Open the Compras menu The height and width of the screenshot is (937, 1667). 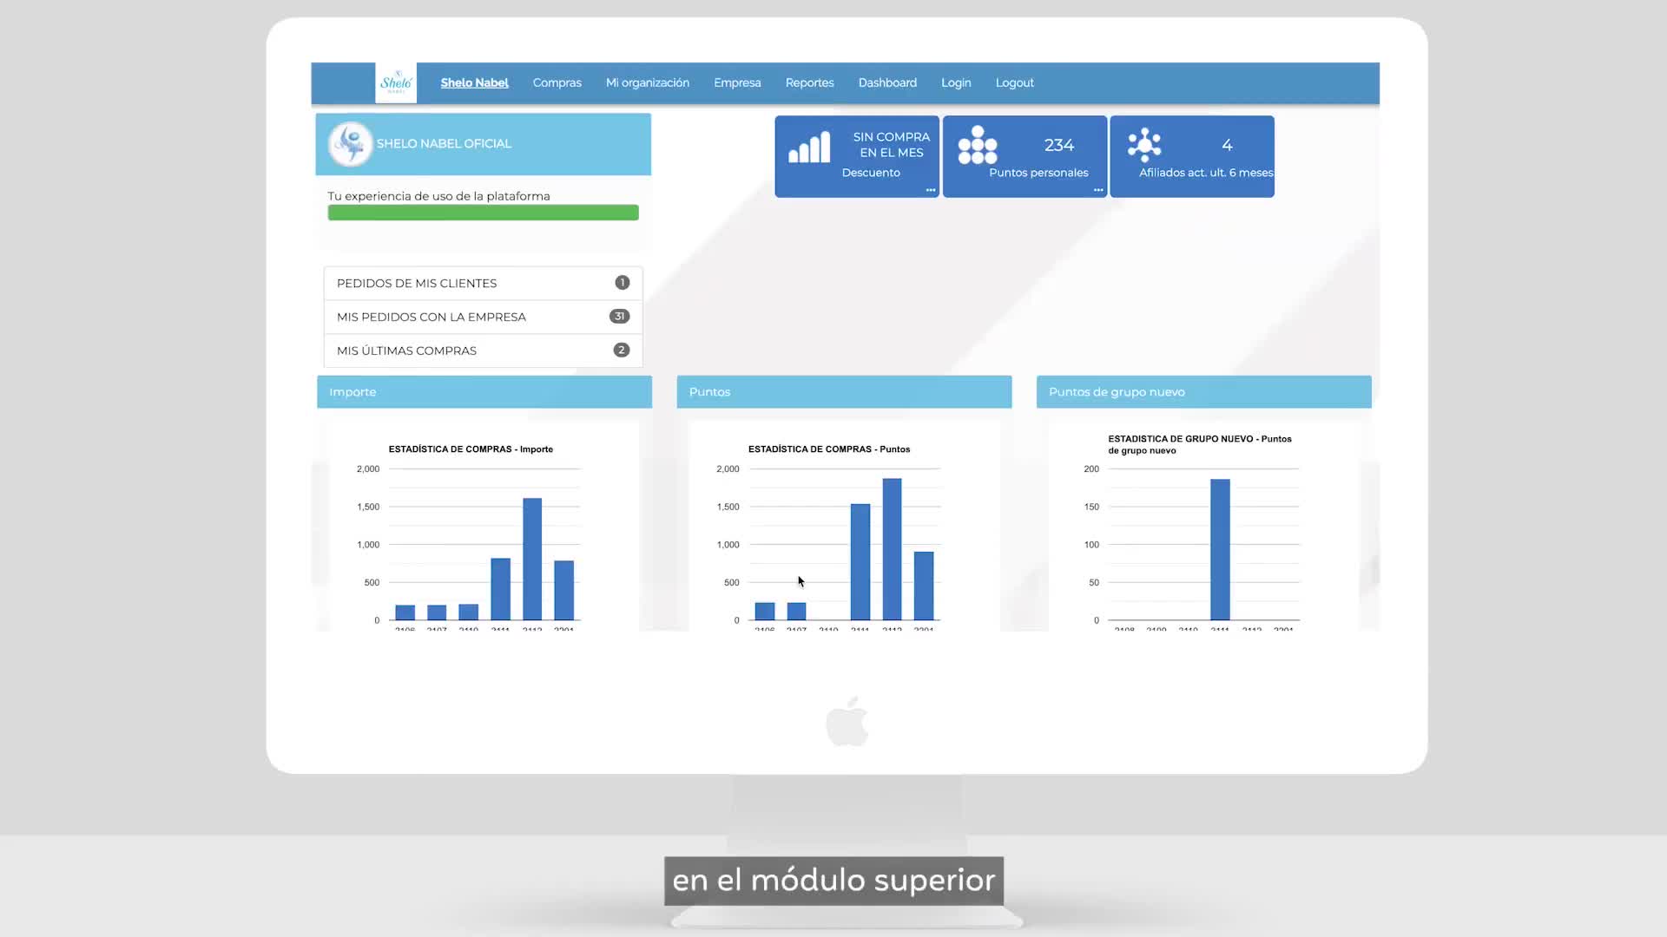(x=557, y=83)
